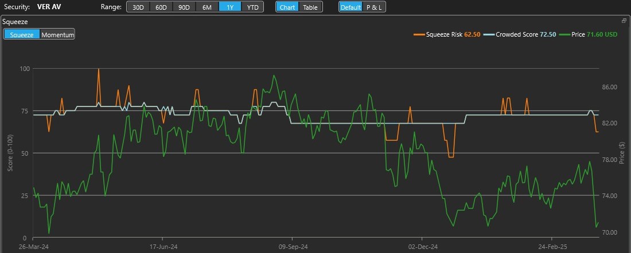Click the Squeeze panel title

click(15, 22)
